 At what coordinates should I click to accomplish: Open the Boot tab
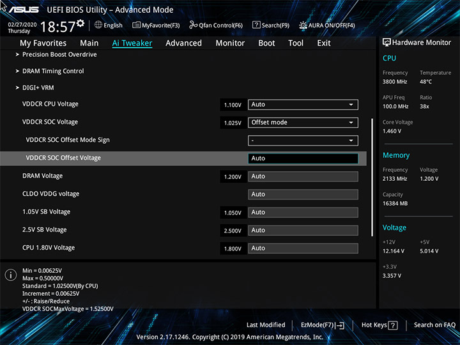(x=266, y=43)
